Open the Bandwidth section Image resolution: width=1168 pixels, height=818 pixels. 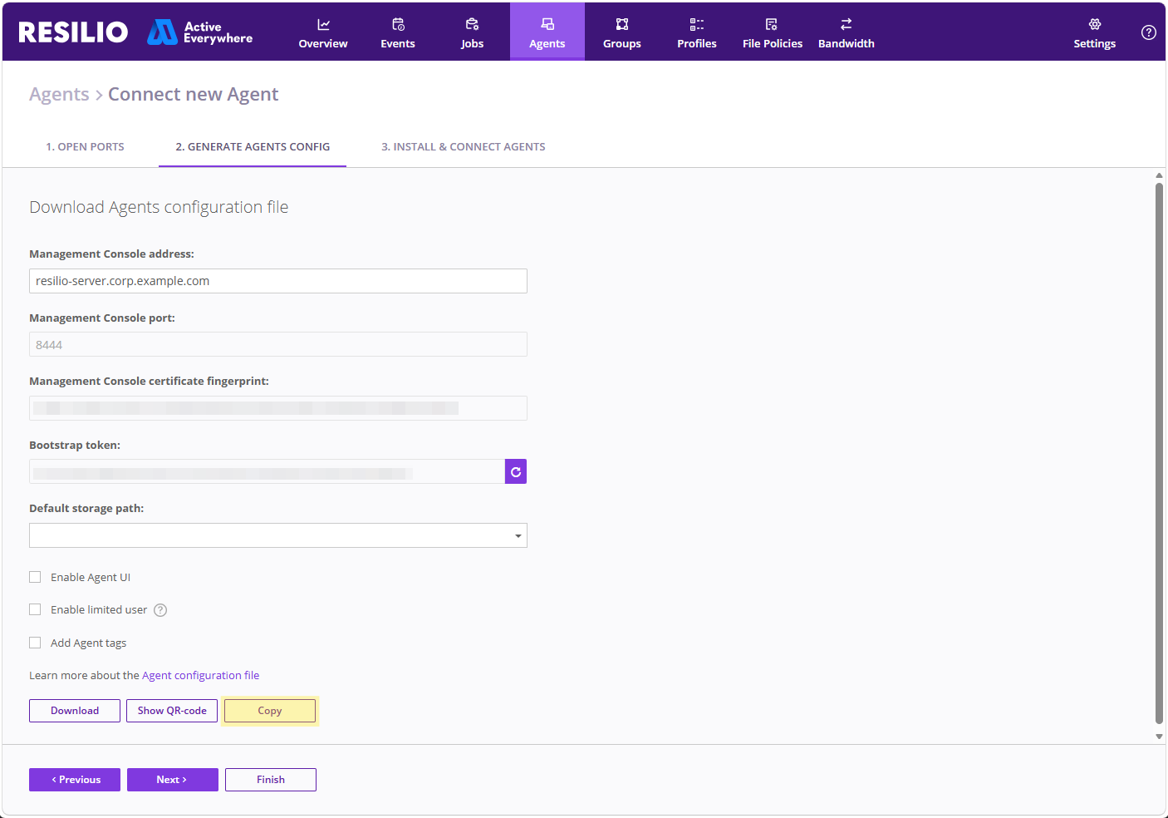(x=847, y=32)
